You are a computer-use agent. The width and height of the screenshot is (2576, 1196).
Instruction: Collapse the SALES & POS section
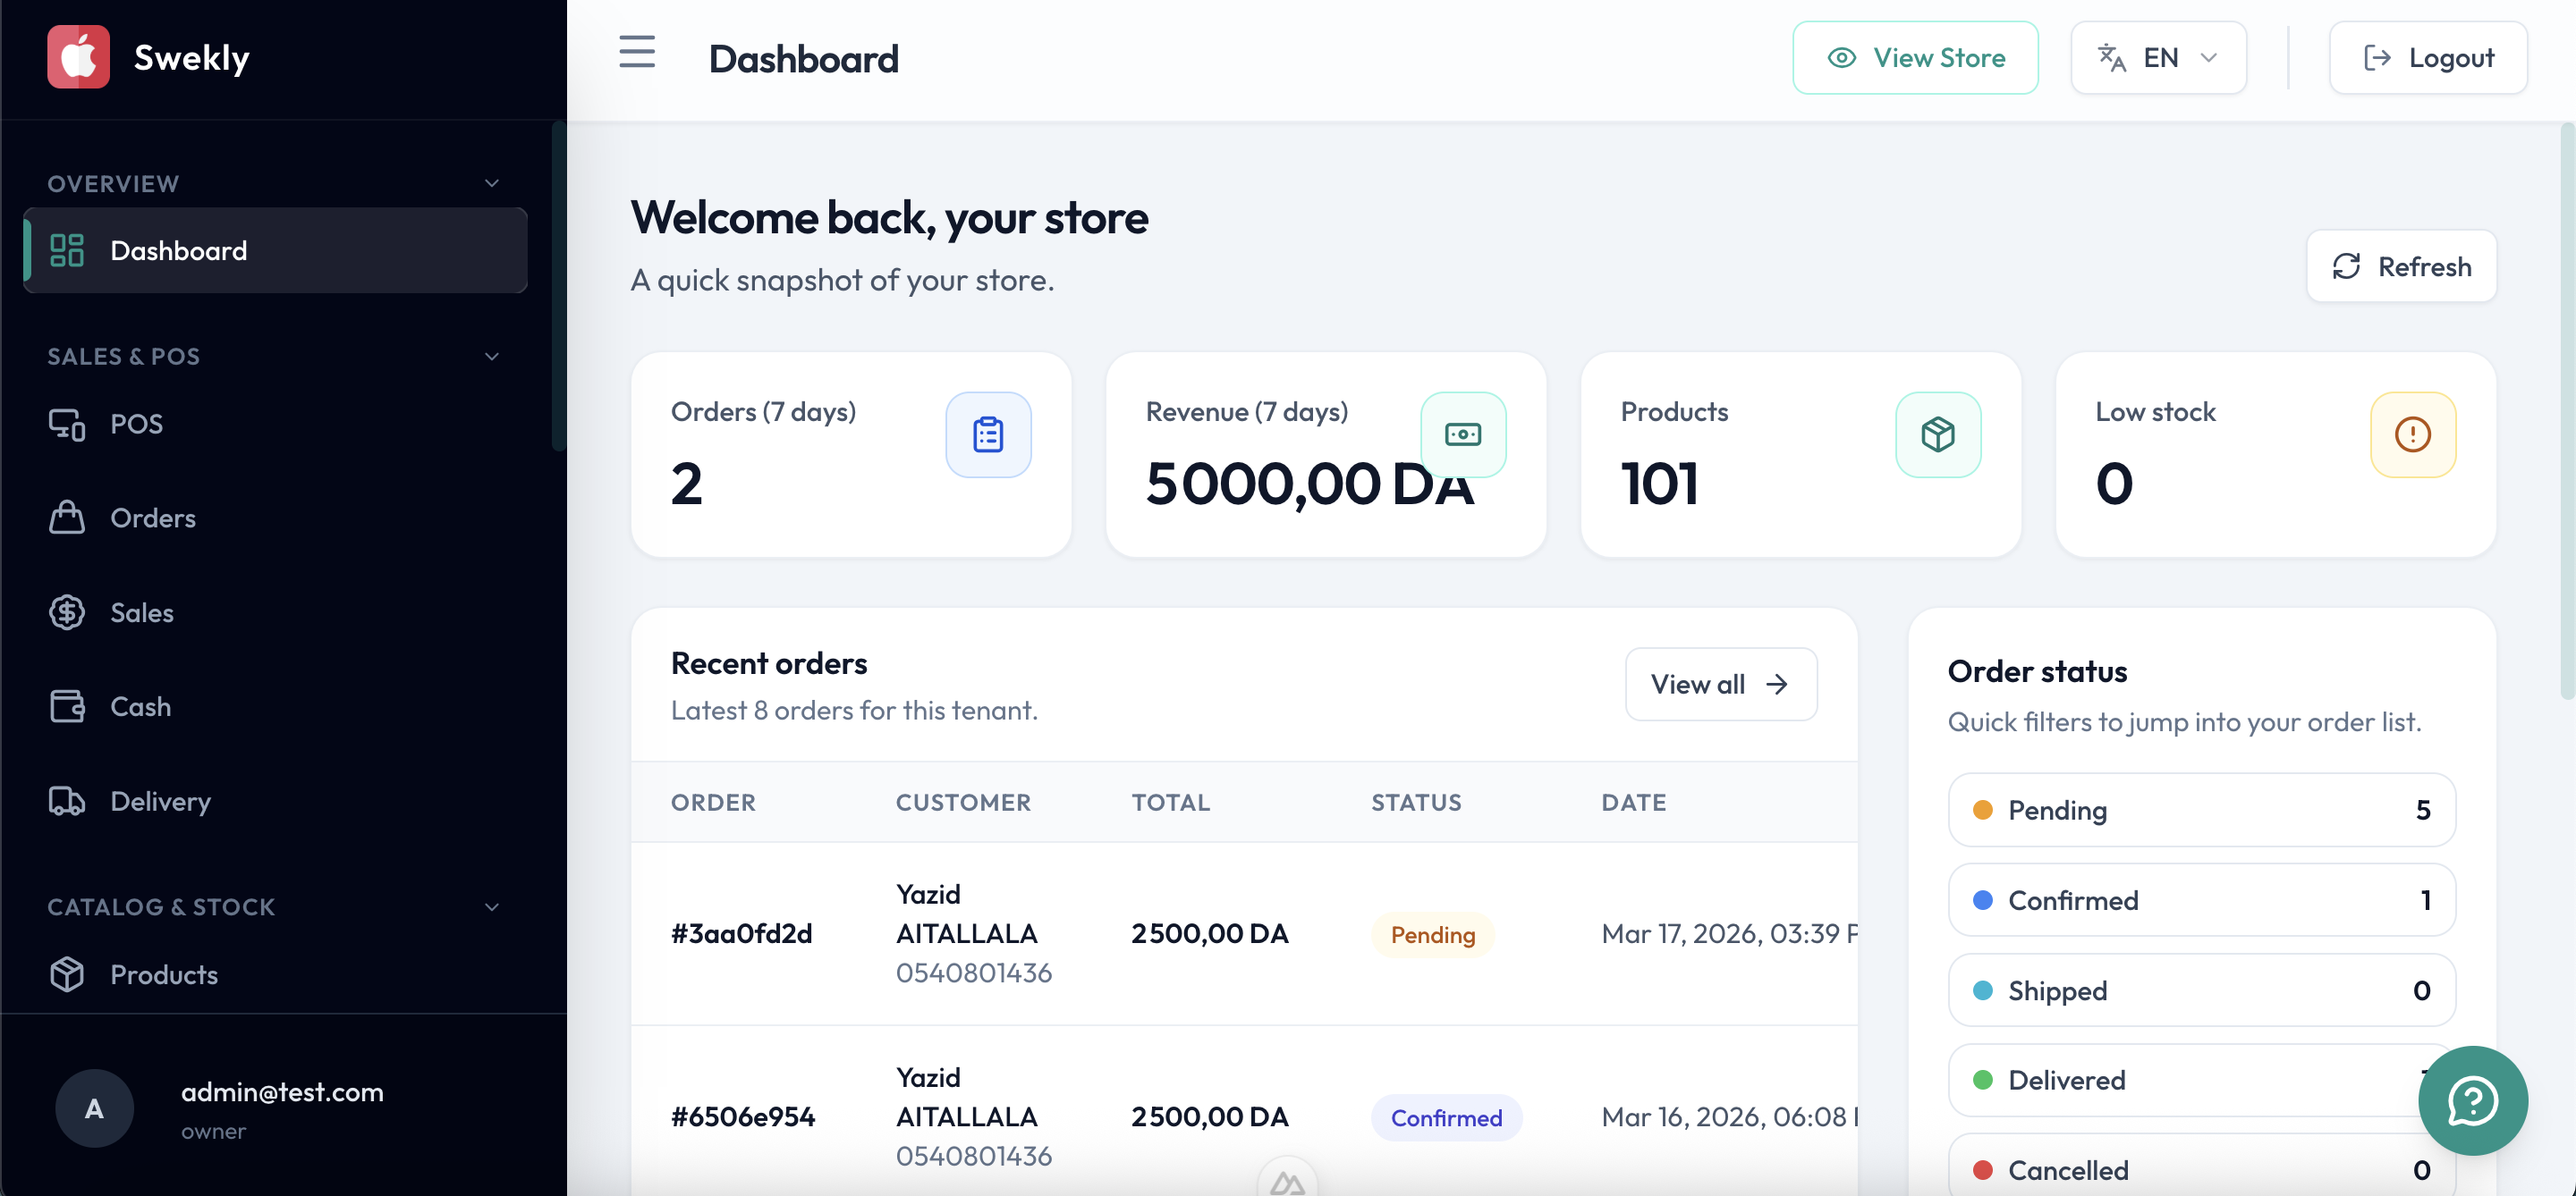(491, 356)
